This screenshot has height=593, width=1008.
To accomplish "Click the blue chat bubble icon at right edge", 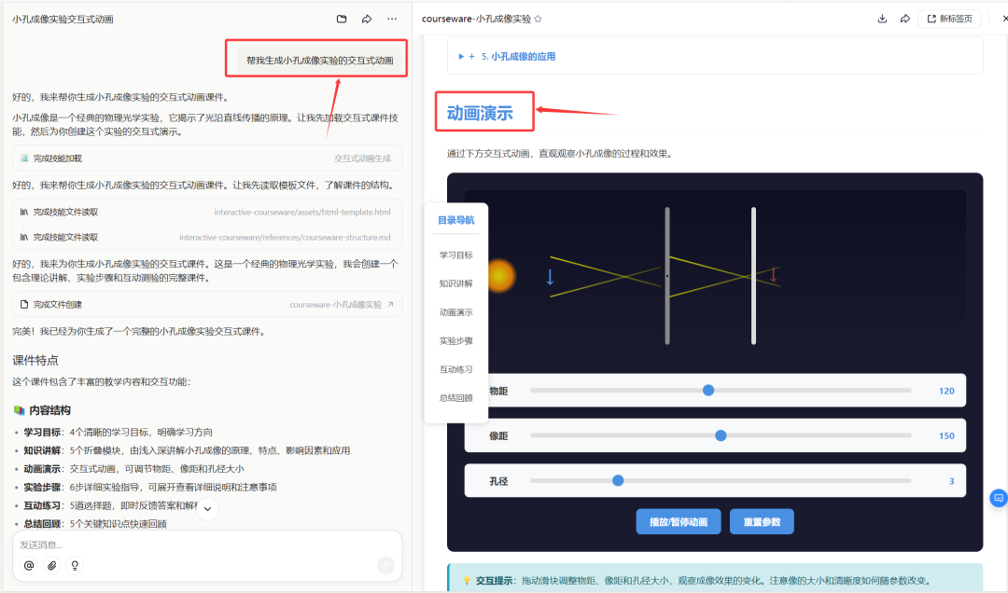I will 998,498.
